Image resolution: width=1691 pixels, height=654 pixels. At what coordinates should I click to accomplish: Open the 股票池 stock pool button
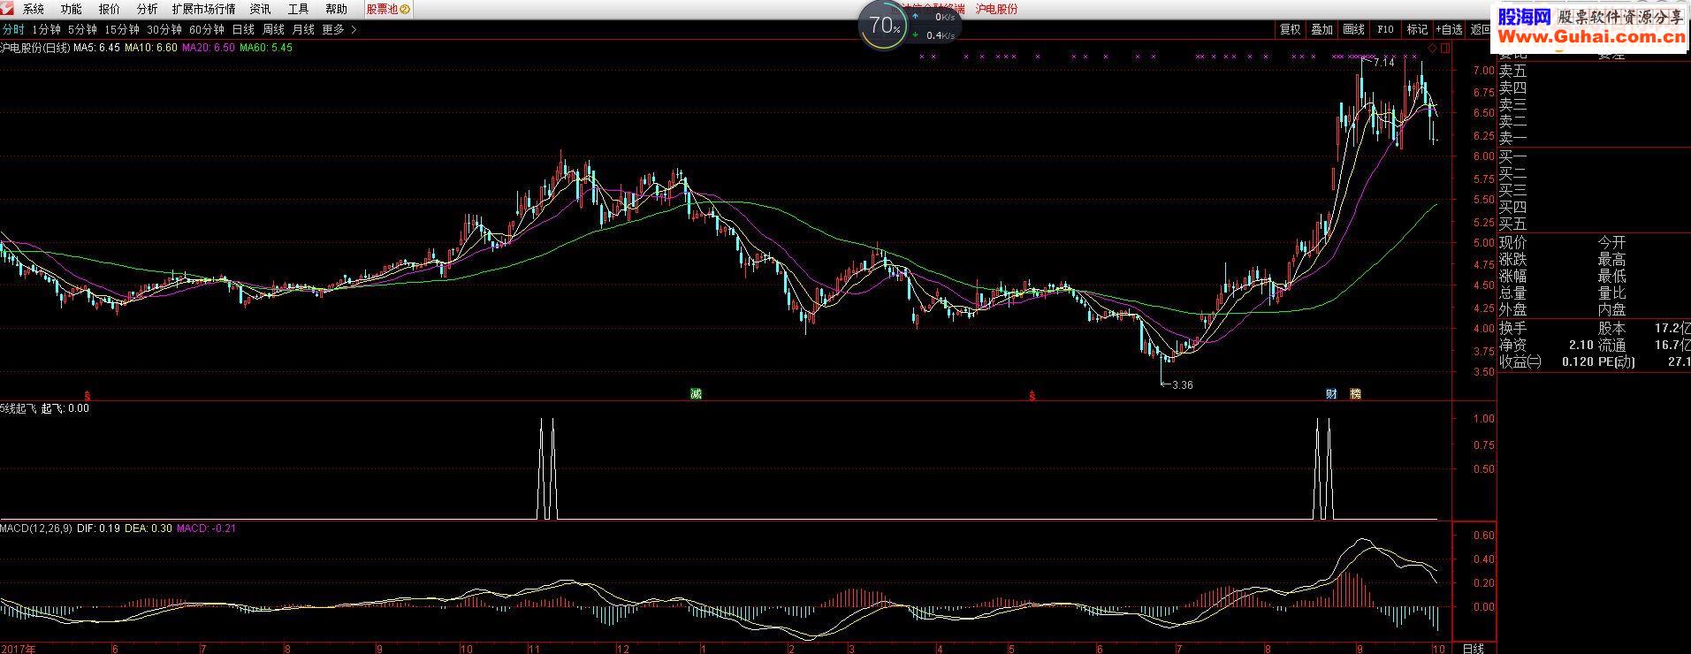[x=388, y=9]
